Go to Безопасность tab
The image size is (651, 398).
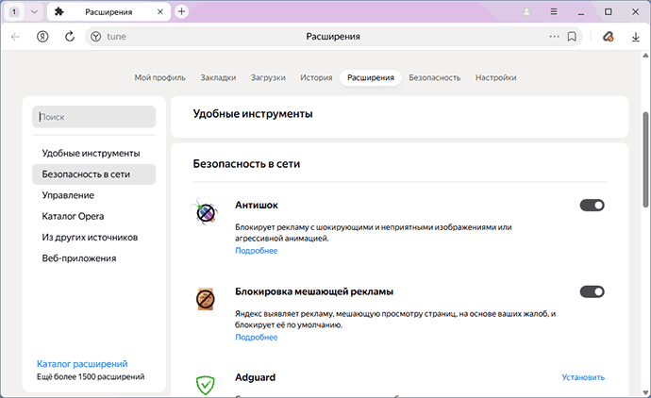435,77
